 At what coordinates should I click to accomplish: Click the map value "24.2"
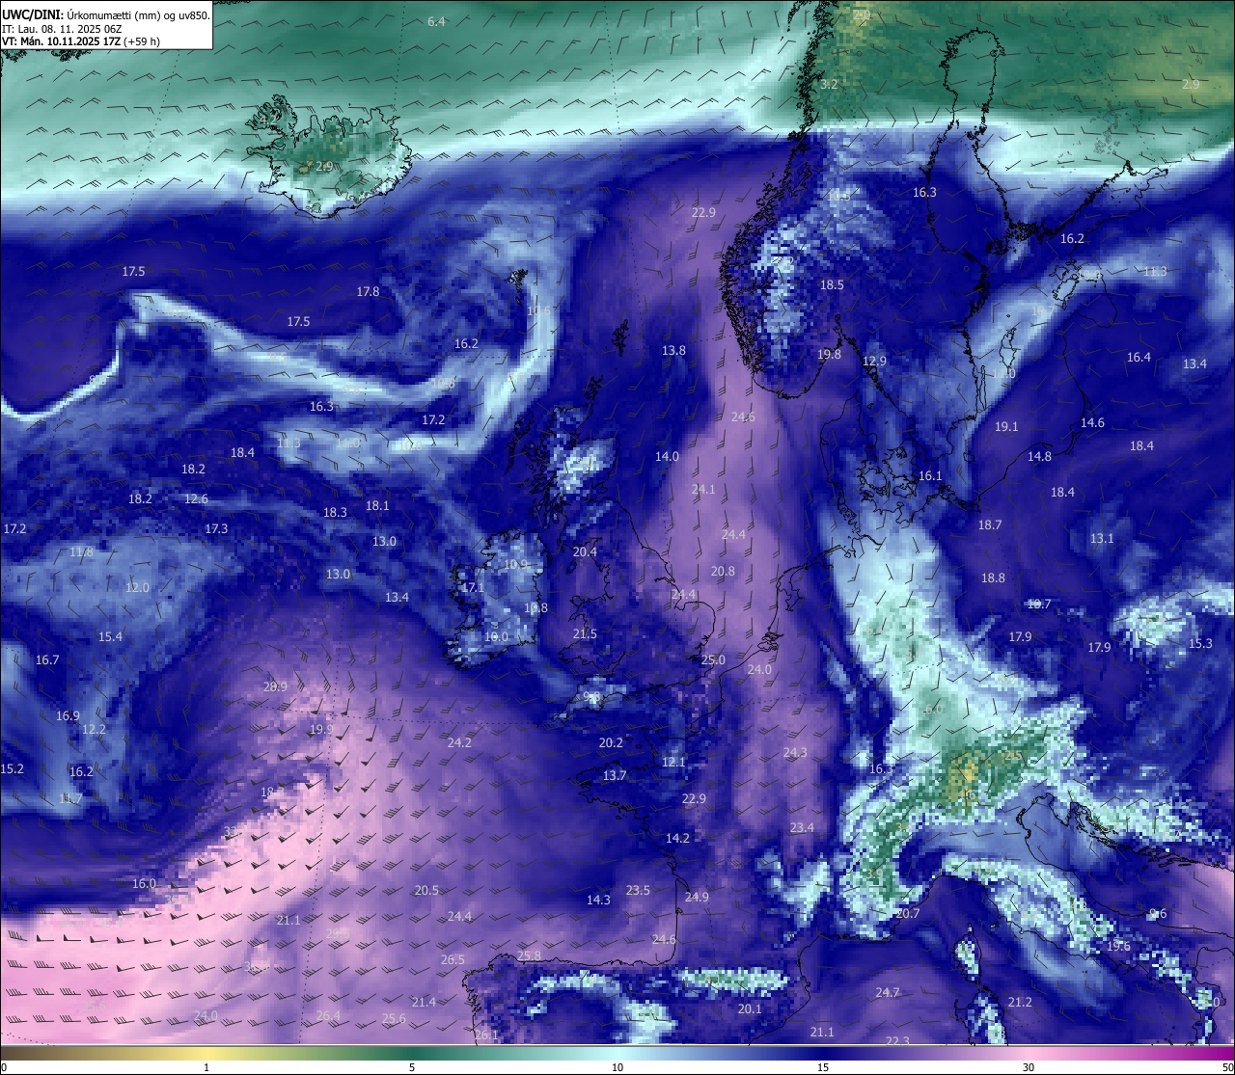coord(459,742)
